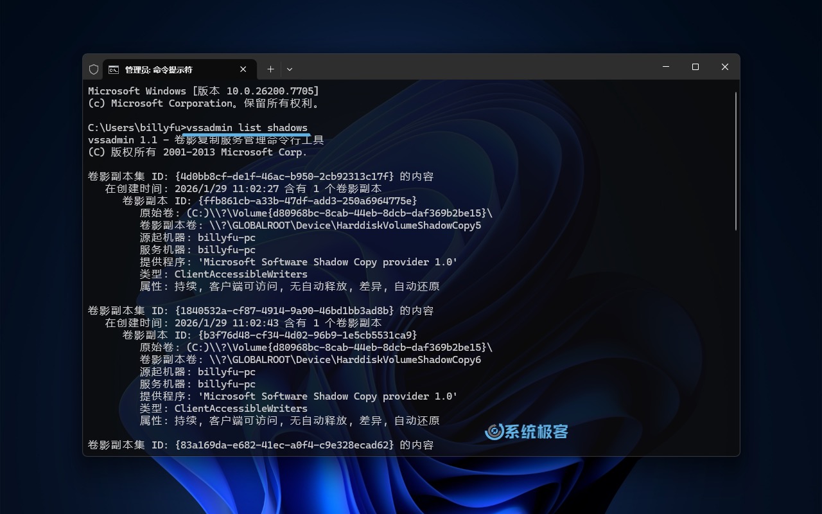Open the new tab dropdown chevron
The height and width of the screenshot is (514, 822).
click(x=289, y=69)
